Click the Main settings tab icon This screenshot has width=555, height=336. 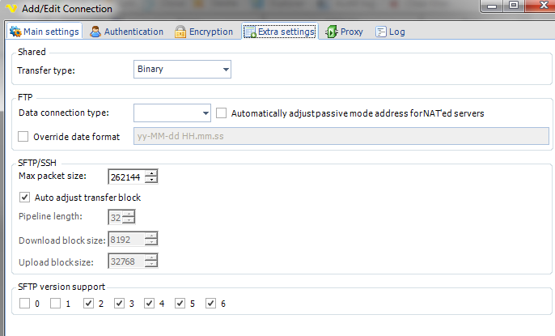(15, 32)
